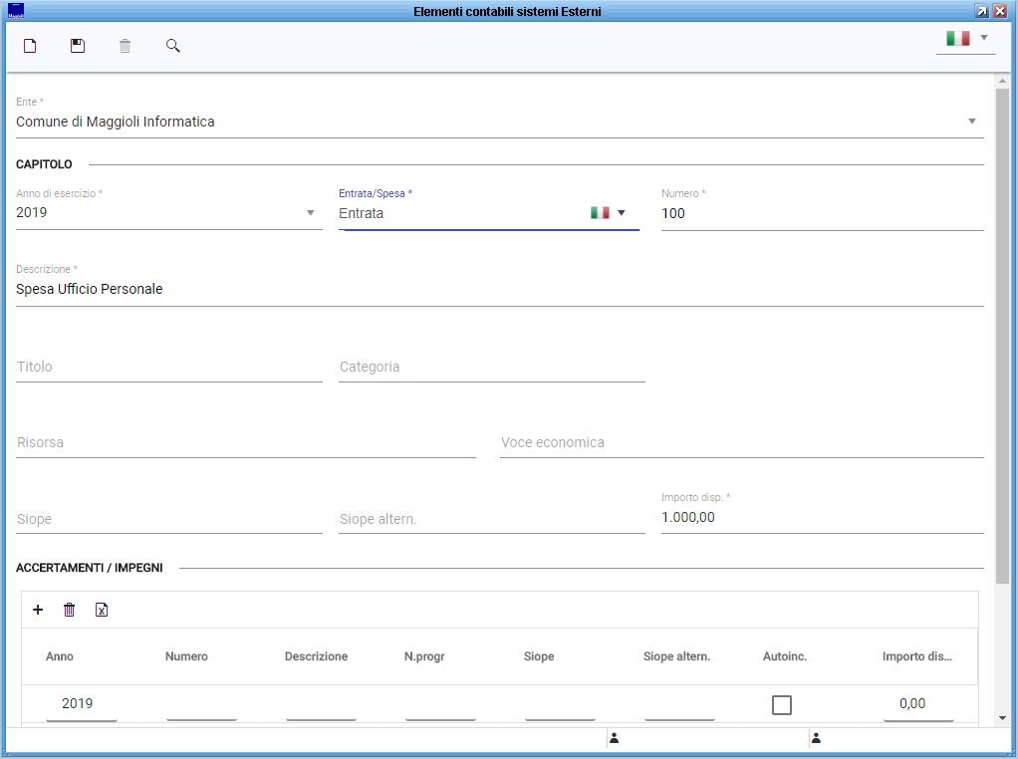Add a row with the plus icon
The width and height of the screenshot is (1018, 759).
[38, 610]
